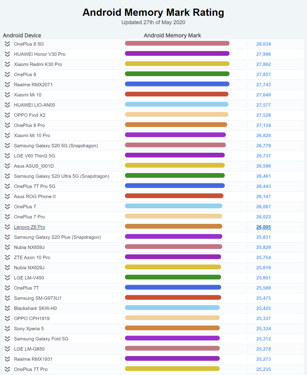Click the 25,235 score for OnePlus 7T Pro
Viewport: 307px width, 375px height.
pos(264,369)
